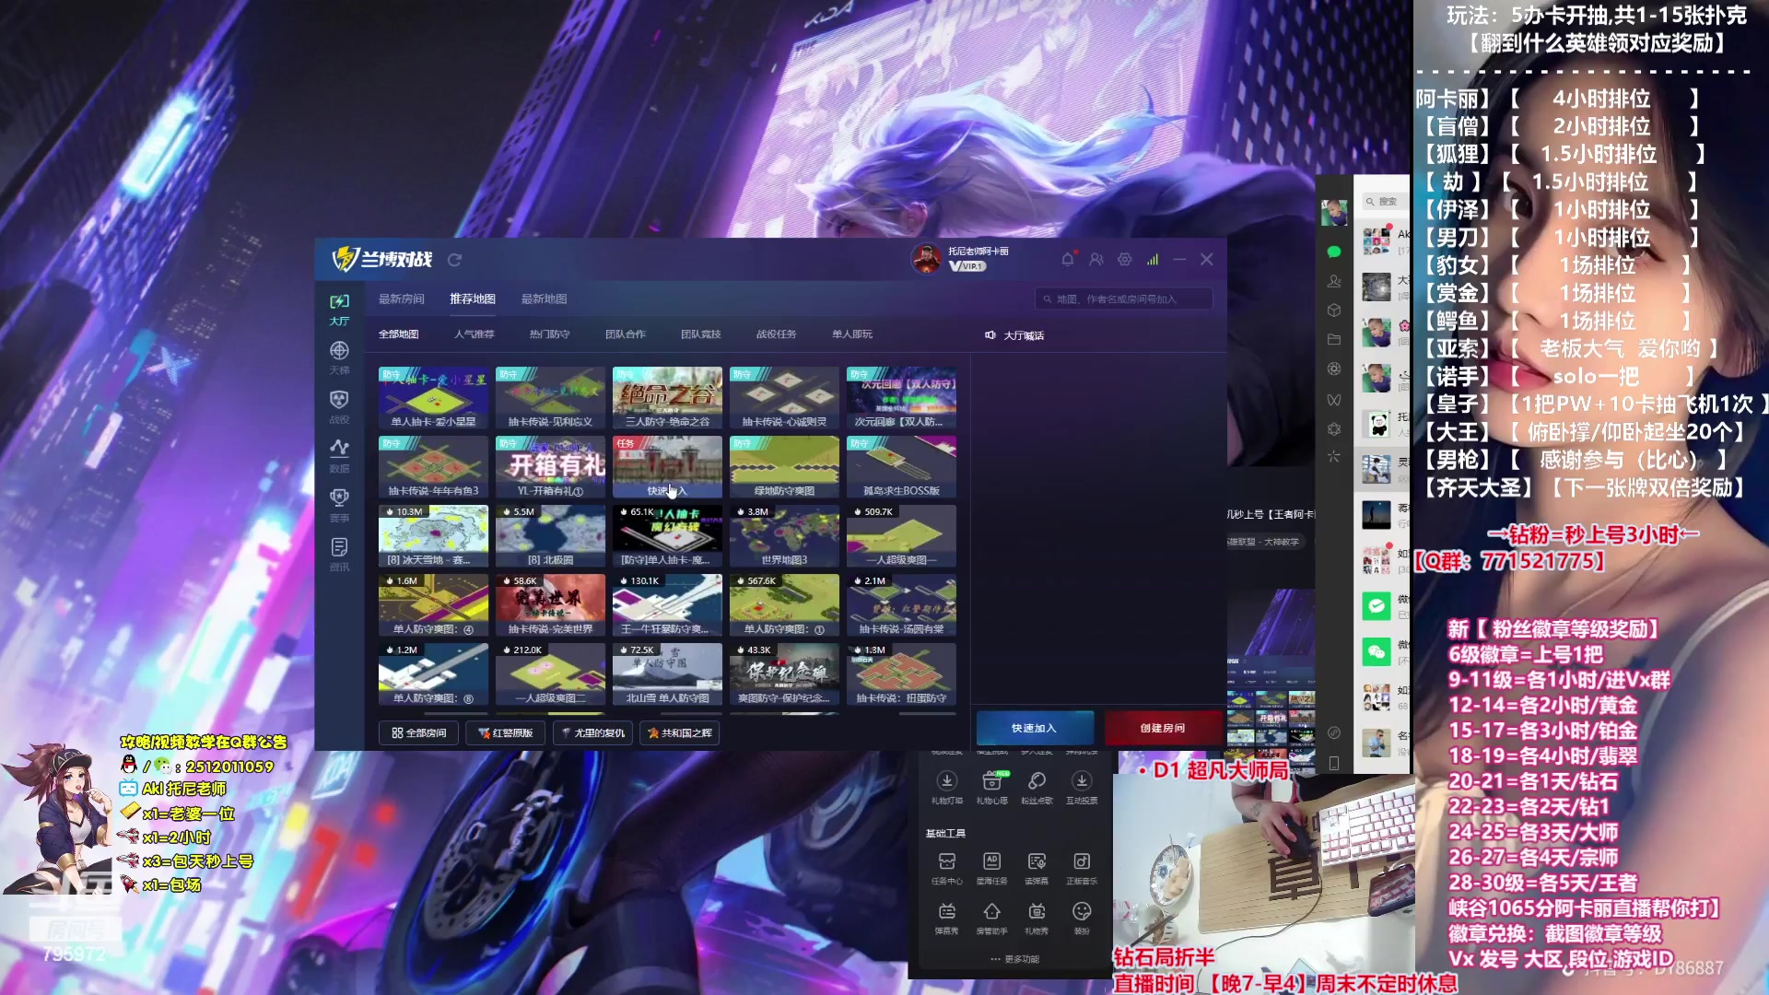This screenshot has height=995, width=1769.
Task: Open the 绝命之谷 map thumbnail
Action: (x=667, y=397)
